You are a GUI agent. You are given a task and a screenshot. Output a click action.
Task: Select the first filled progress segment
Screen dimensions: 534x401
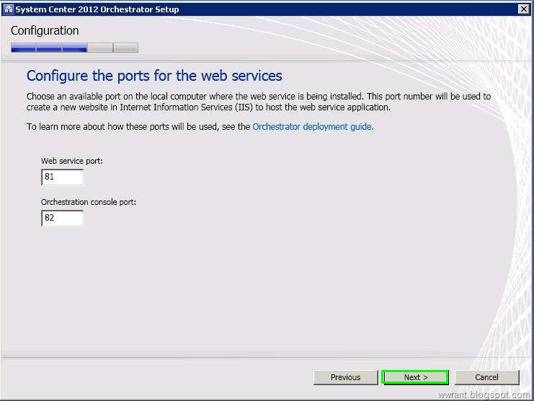(23, 48)
